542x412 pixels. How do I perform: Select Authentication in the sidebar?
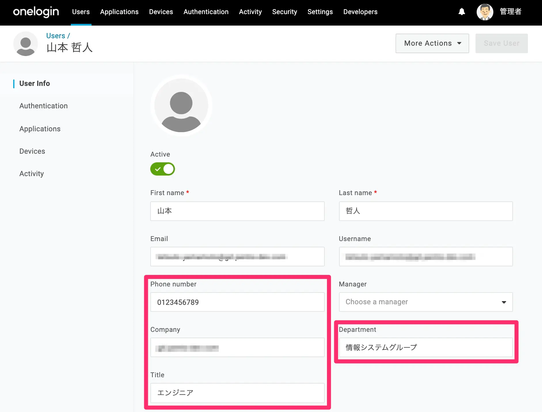43,106
